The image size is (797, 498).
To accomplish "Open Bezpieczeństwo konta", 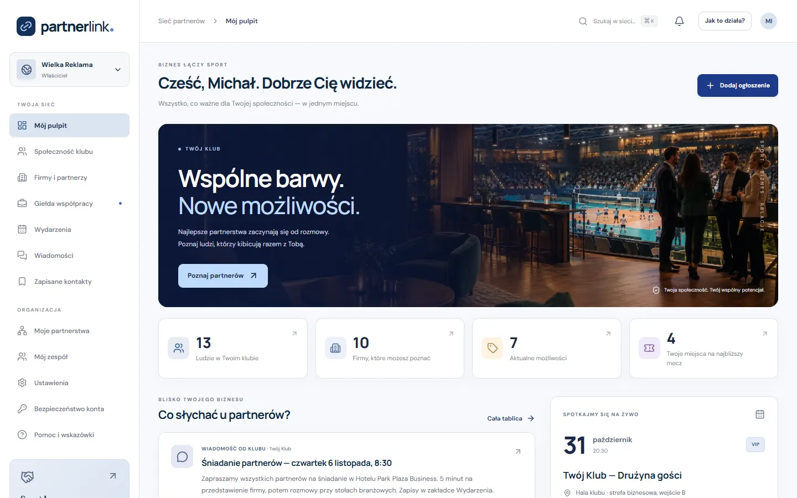I will (x=69, y=409).
